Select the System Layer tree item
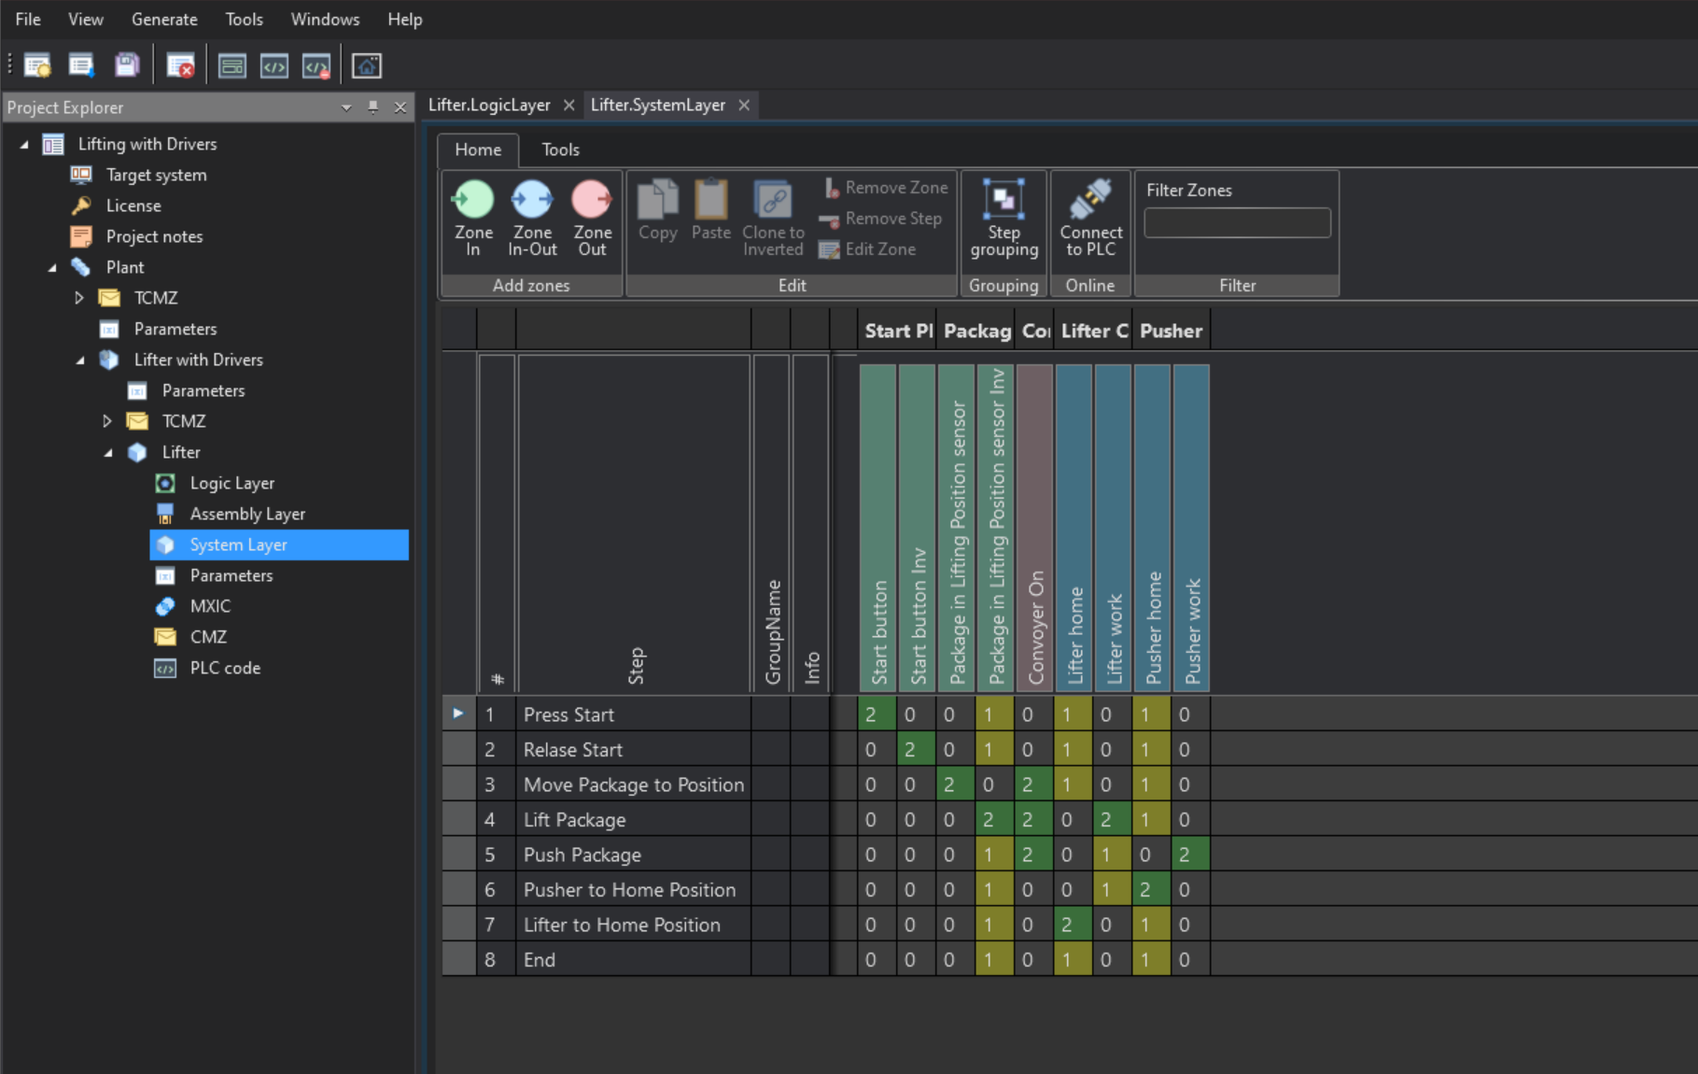This screenshot has width=1698, height=1074. (x=279, y=544)
